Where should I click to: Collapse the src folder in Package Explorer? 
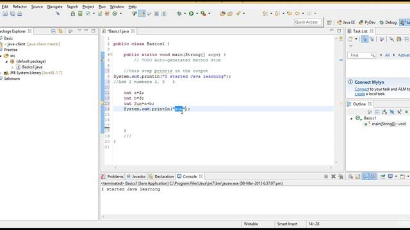1,56
